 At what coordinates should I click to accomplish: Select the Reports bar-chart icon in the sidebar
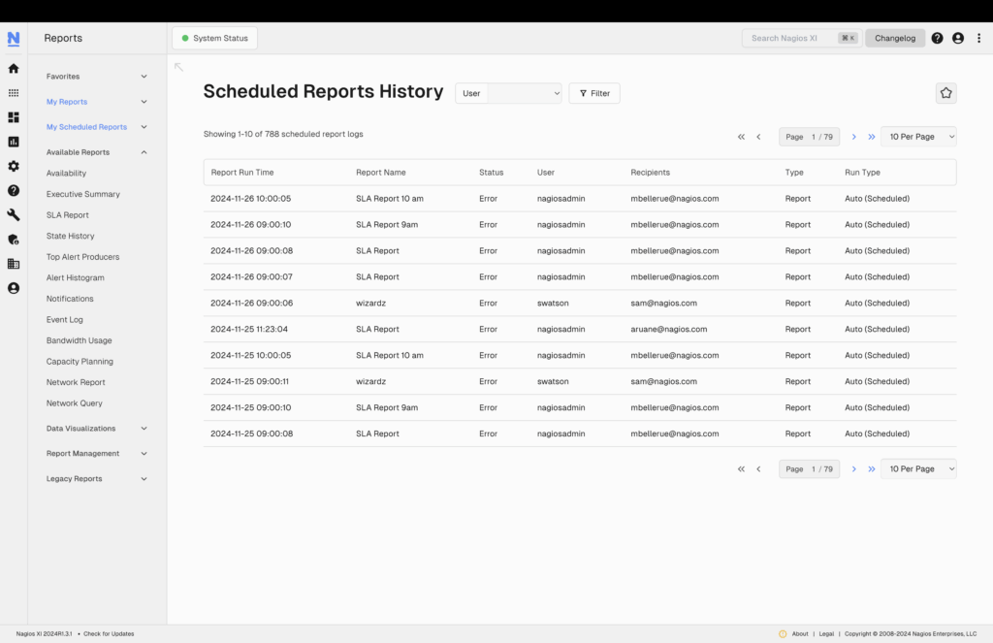pyautogui.click(x=13, y=139)
